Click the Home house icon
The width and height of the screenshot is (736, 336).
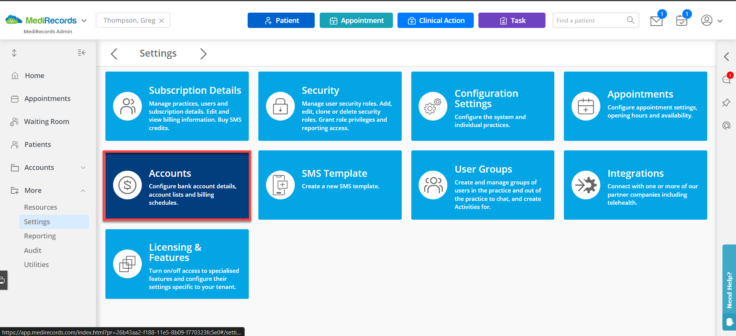pos(15,76)
